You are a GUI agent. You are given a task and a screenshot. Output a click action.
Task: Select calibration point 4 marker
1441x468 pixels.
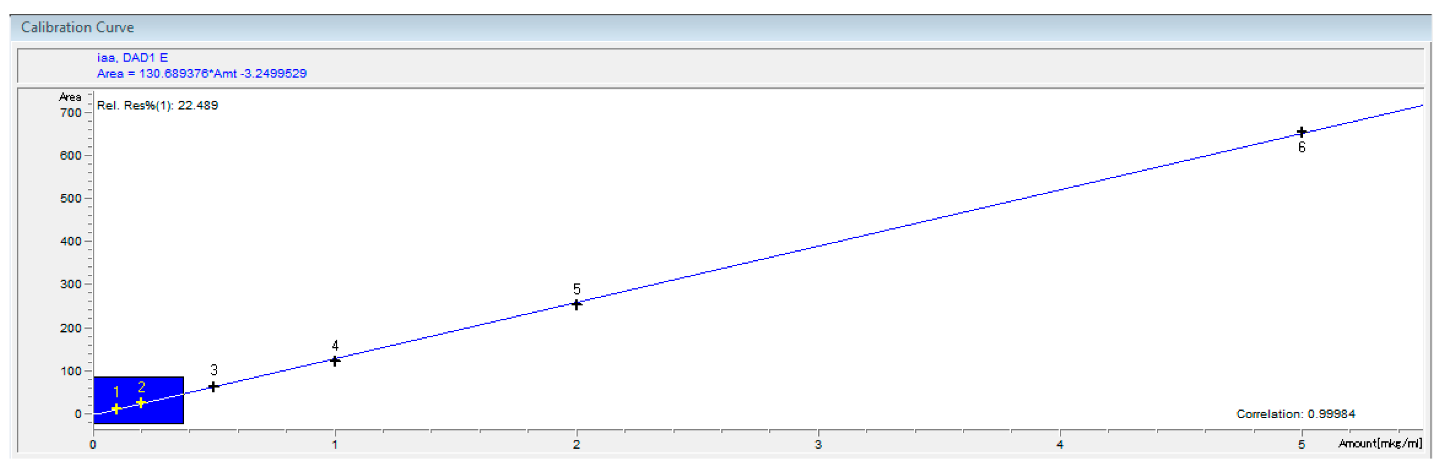point(335,361)
